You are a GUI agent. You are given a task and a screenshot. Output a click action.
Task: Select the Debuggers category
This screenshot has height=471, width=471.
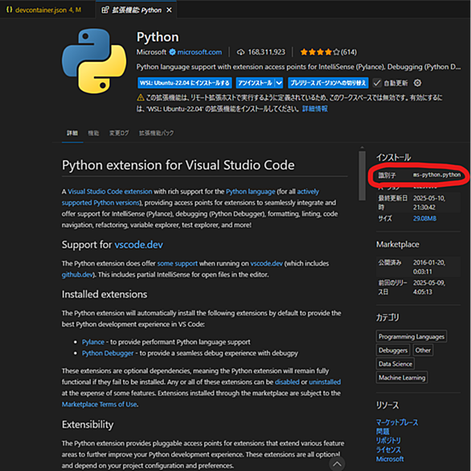pos(393,350)
